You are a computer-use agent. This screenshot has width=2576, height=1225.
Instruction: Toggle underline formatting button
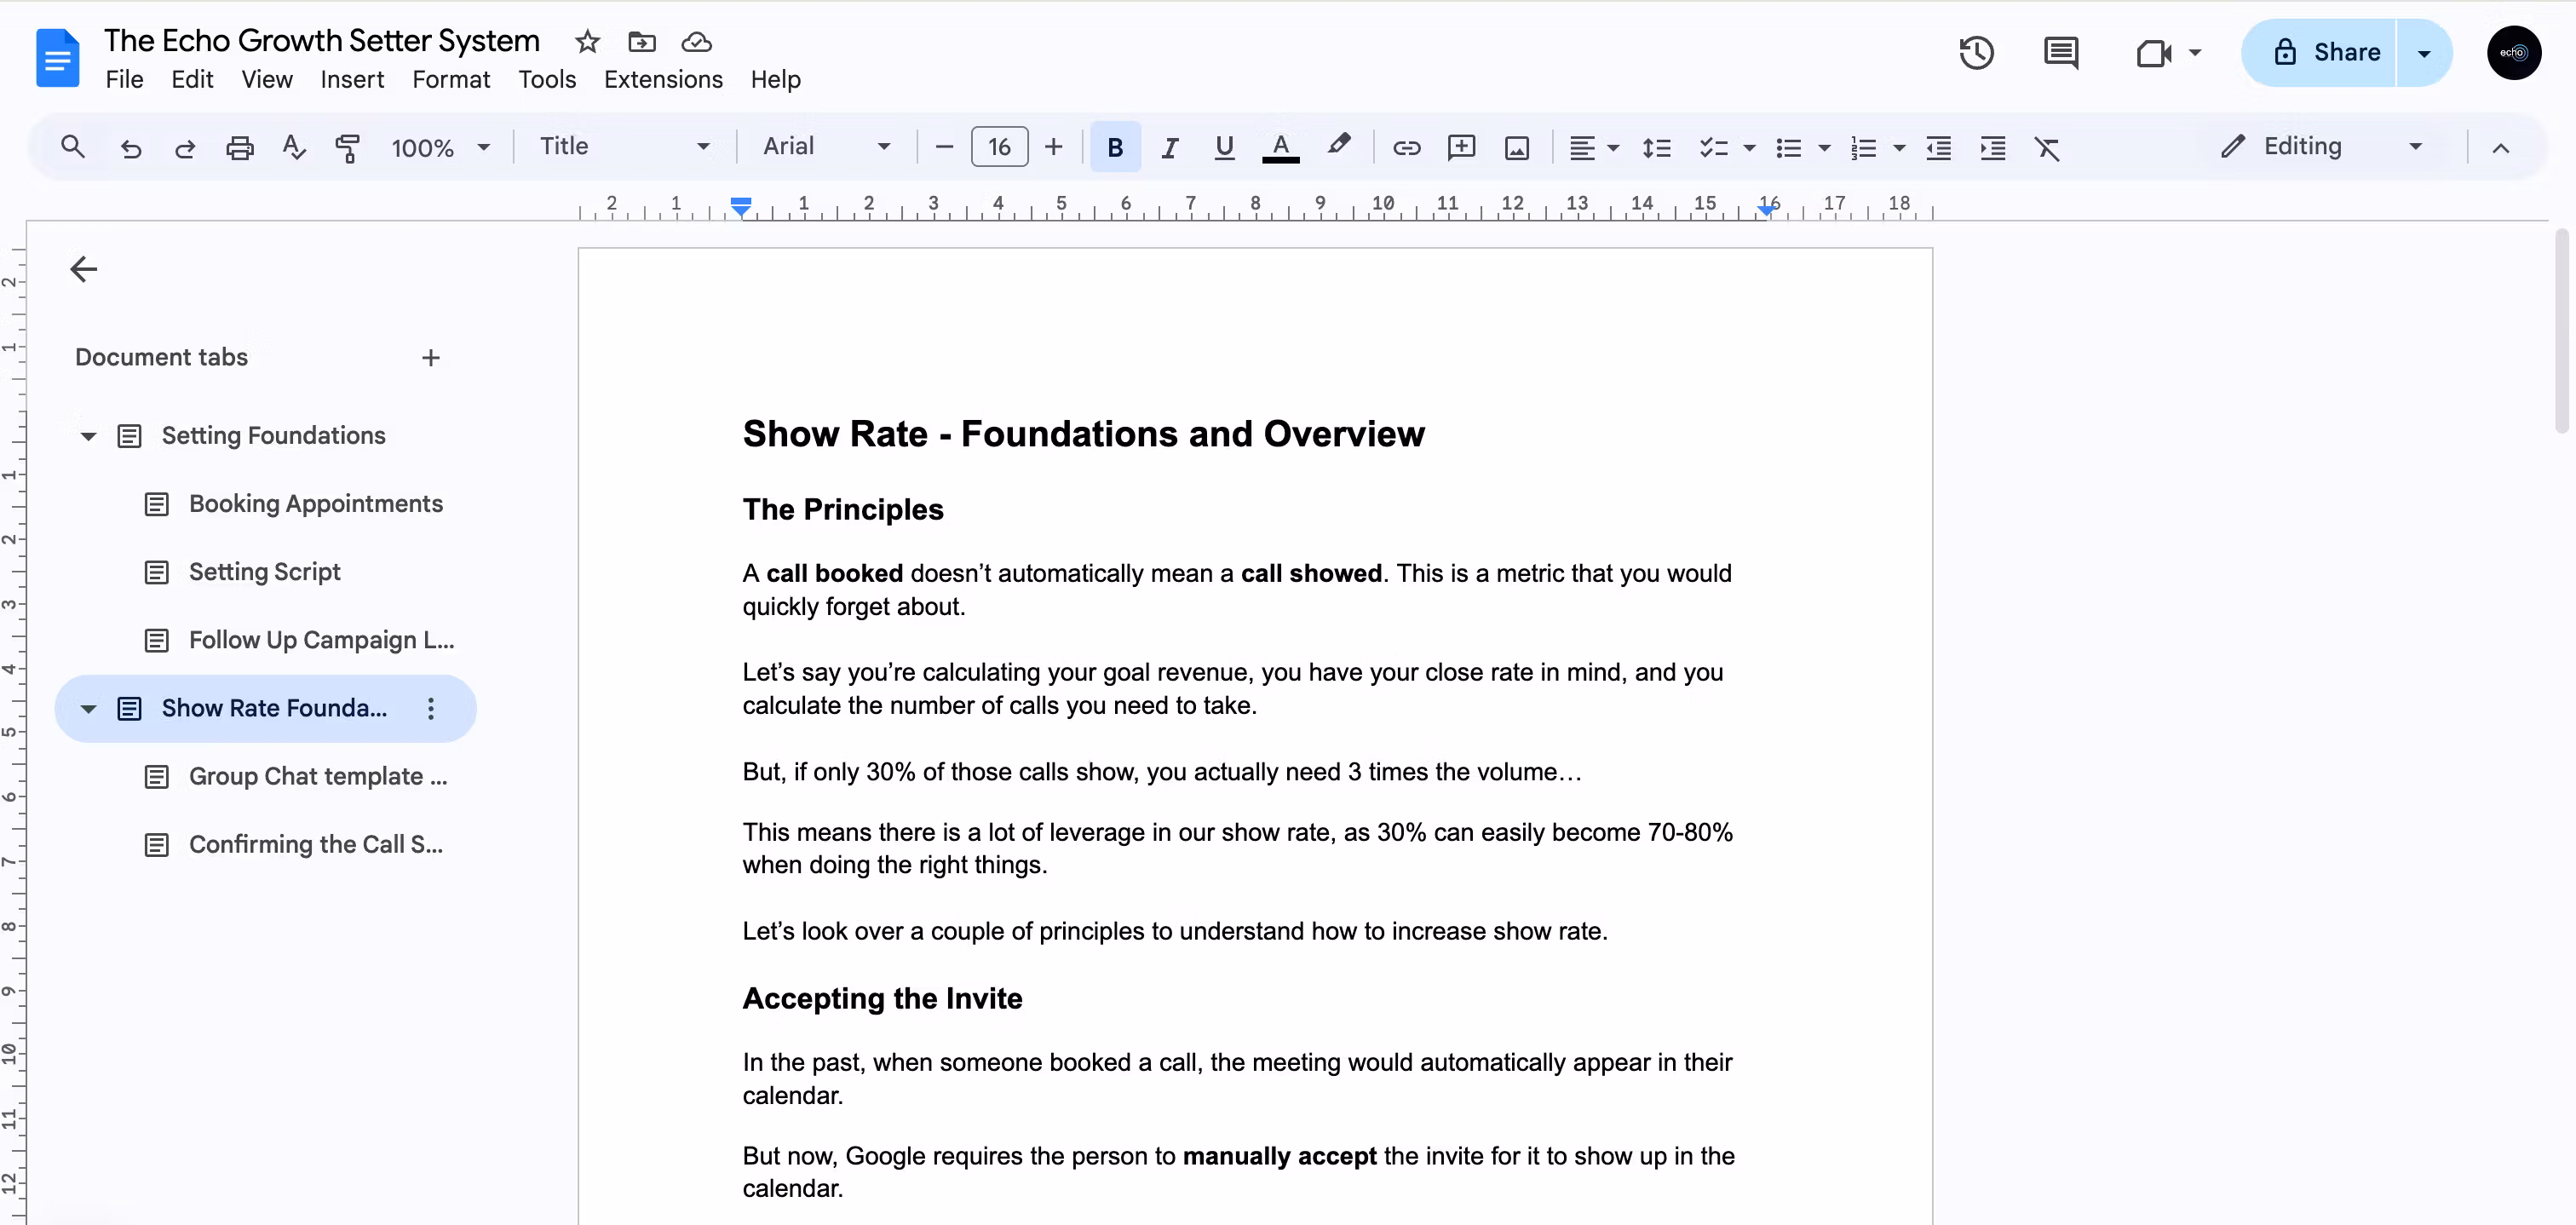tap(1223, 148)
